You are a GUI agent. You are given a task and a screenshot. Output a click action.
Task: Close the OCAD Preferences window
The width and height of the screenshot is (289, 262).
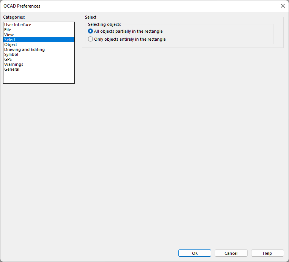coord(283,6)
